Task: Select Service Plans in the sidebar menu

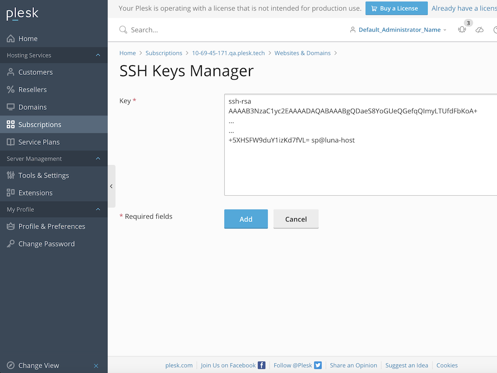Action: (x=39, y=142)
